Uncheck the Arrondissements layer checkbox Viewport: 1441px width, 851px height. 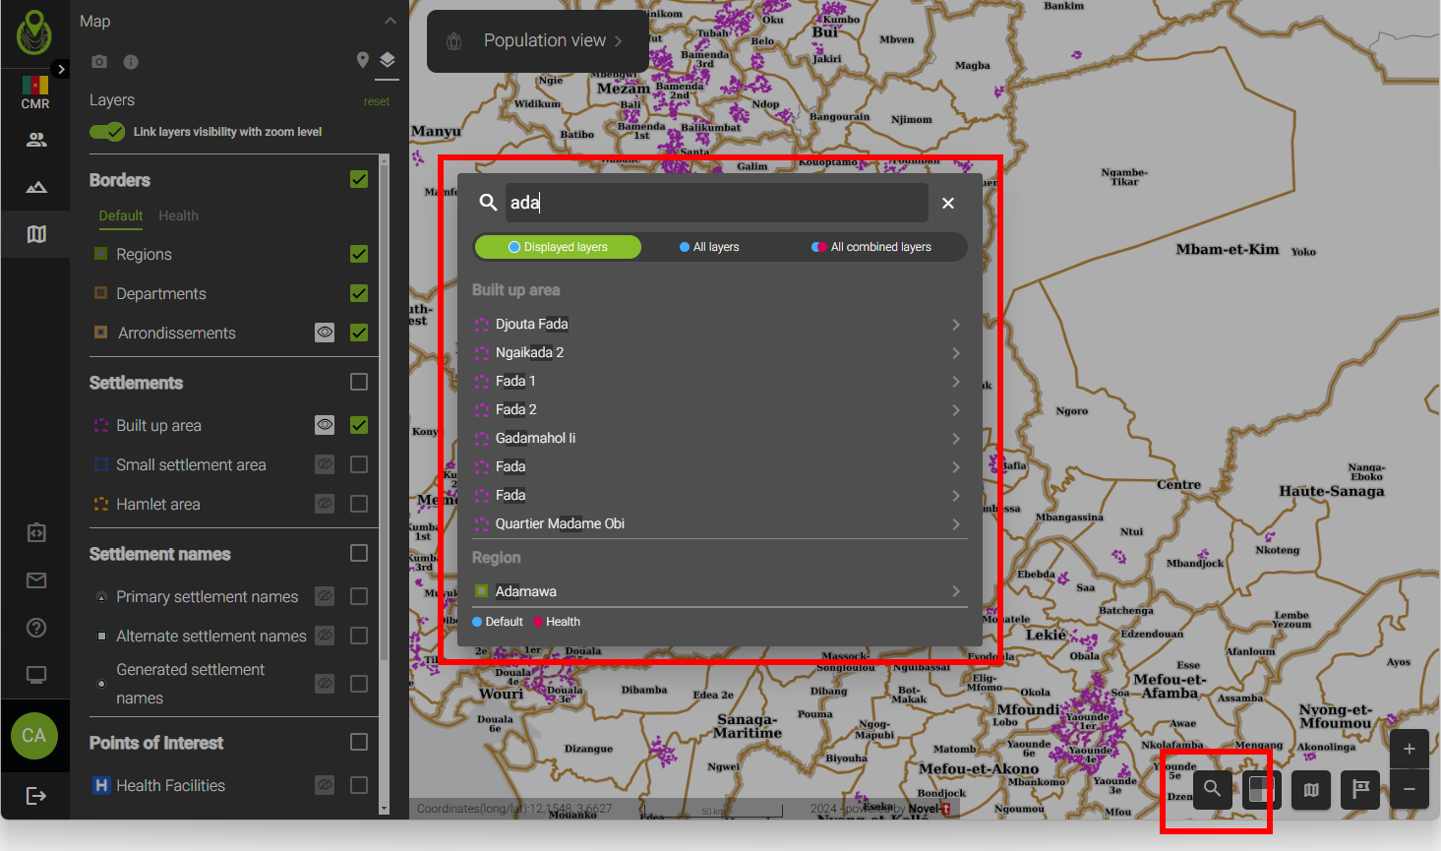click(x=359, y=333)
